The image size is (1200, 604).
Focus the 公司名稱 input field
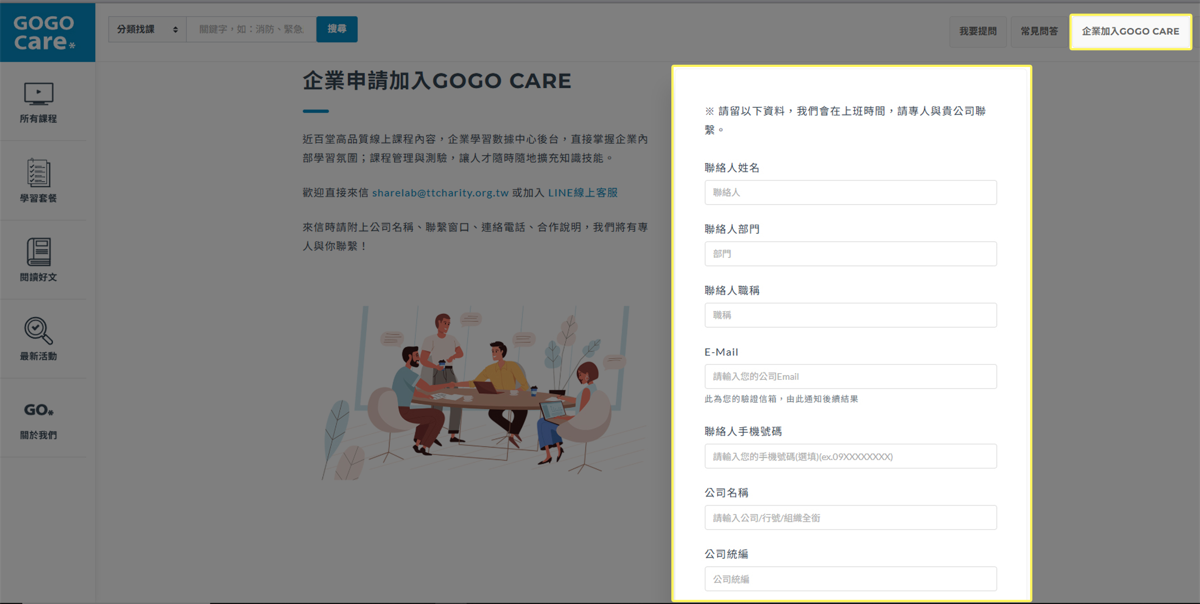point(851,517)
